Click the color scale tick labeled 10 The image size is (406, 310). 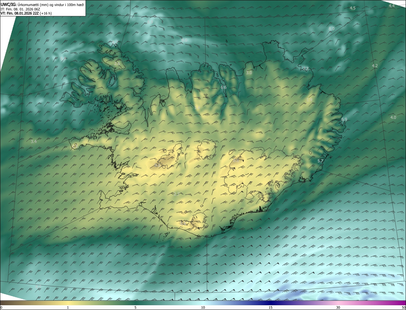click(203, 307)
